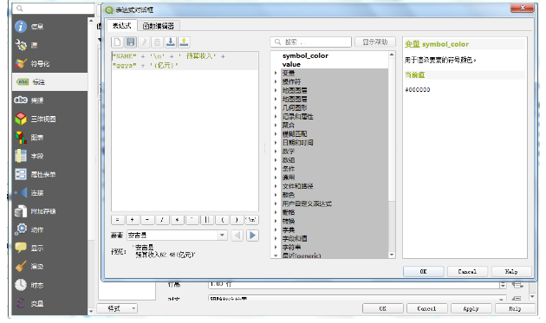Expand the 几何图形 function group

click(x=276, y=107)
